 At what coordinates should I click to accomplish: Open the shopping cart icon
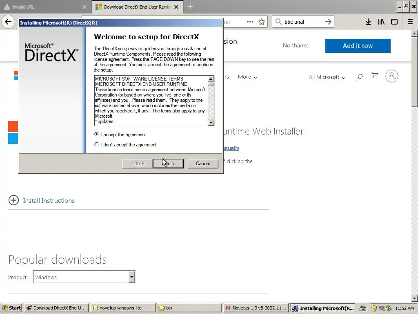pyautogui.click(x=375, y=76)
